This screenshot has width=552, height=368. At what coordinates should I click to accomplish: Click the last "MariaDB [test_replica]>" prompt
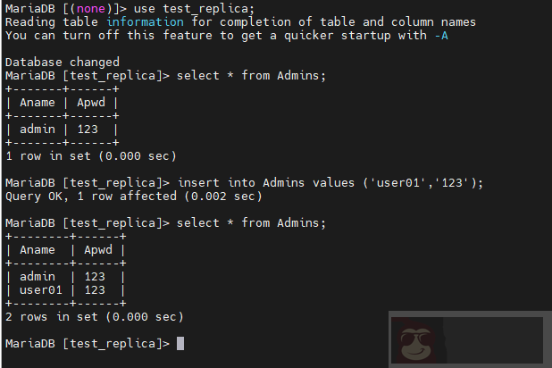87,343
